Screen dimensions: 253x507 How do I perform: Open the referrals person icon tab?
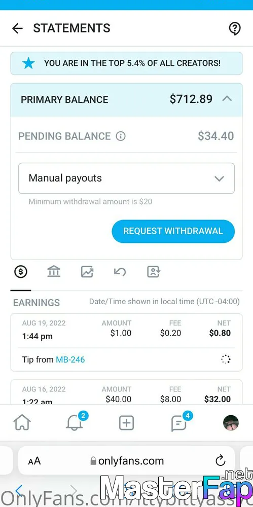point(154,272)
